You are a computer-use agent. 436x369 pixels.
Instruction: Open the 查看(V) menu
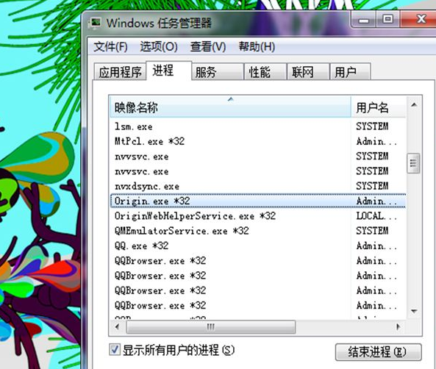point(208,46)
